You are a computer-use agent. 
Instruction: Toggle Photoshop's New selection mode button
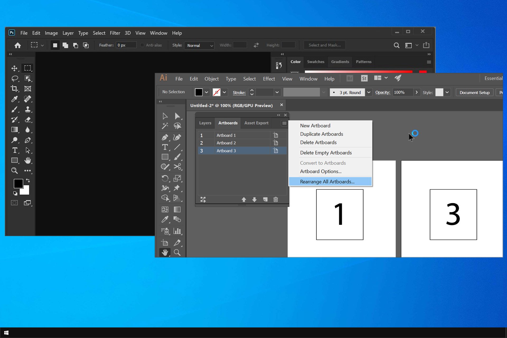[55, 45]
